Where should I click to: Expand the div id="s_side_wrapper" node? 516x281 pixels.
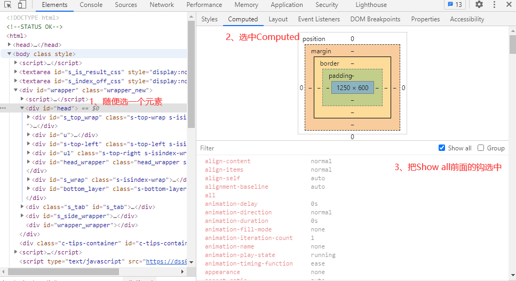22,216
